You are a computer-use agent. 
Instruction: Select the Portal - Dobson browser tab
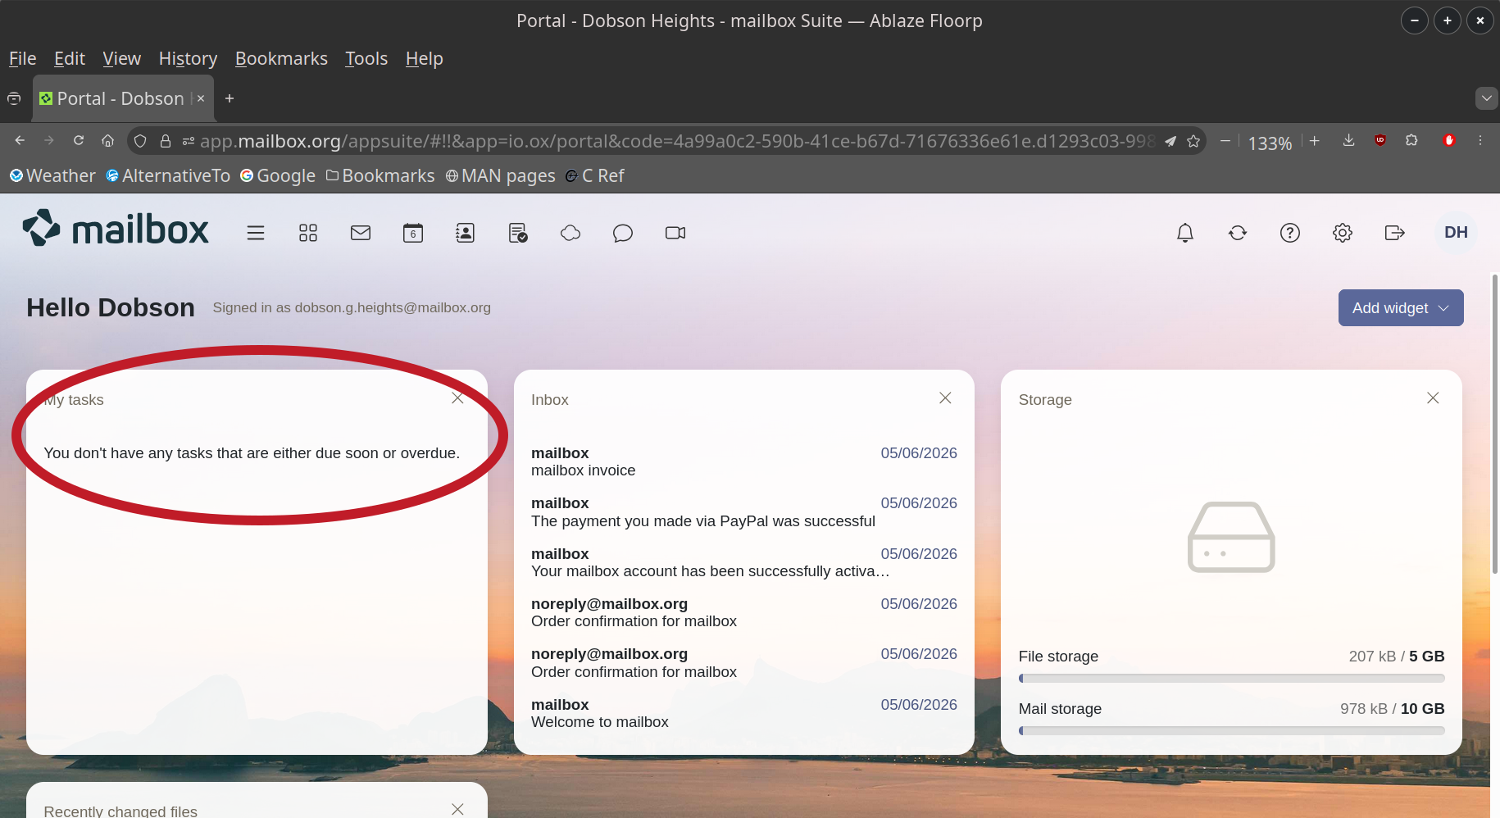pyautogui.click(x=123, y=98)
